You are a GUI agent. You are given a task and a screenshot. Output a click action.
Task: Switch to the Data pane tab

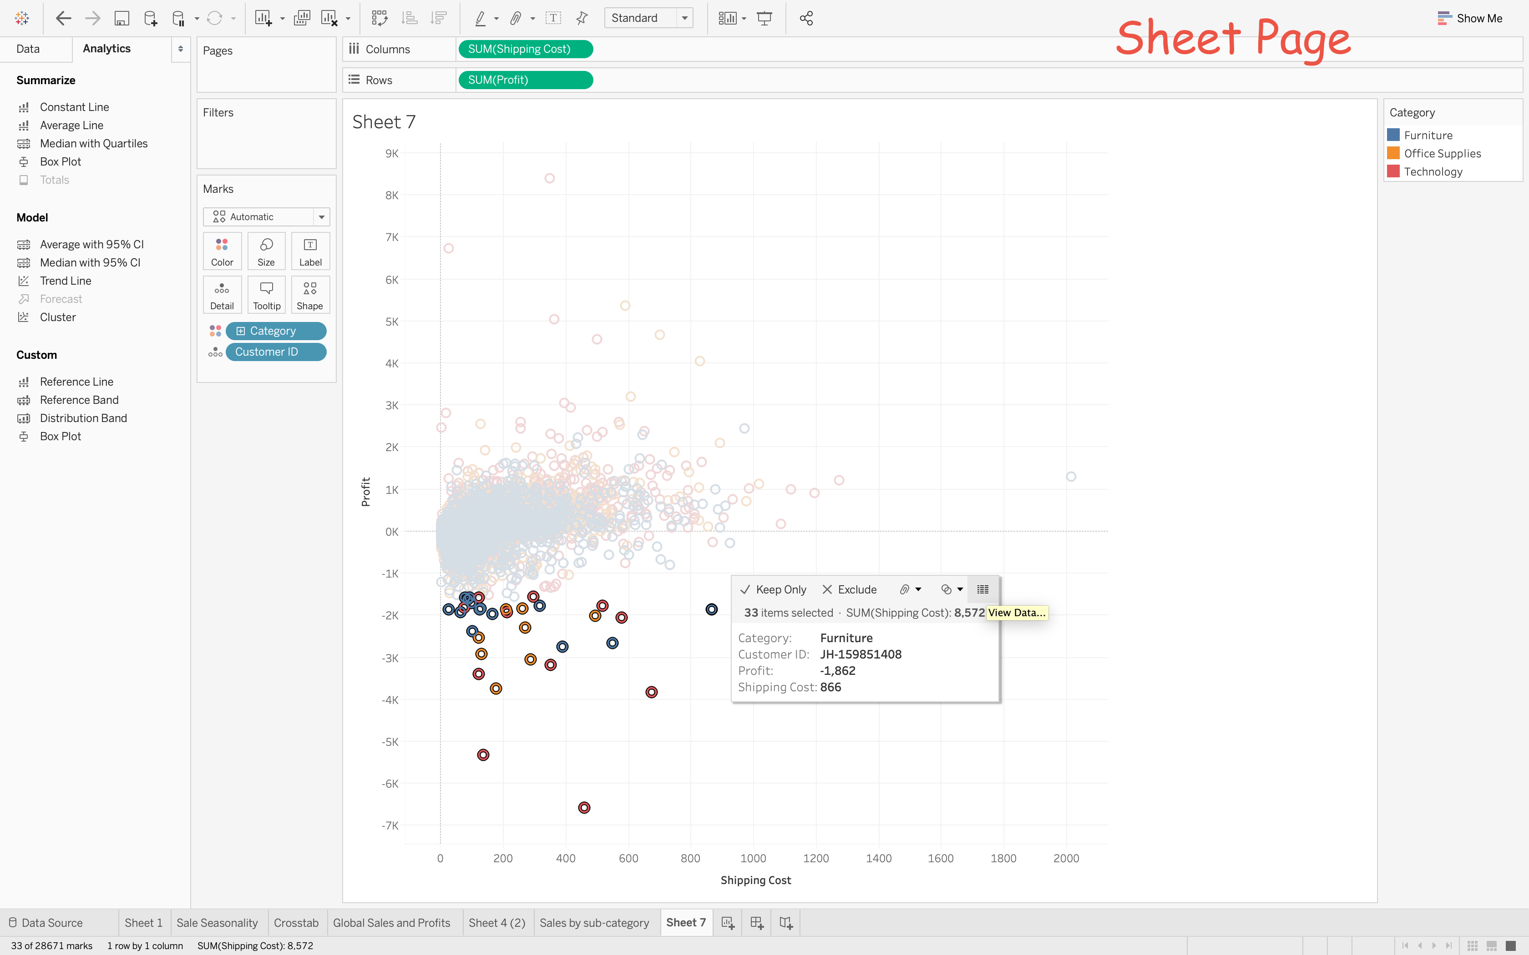point(28,49)
